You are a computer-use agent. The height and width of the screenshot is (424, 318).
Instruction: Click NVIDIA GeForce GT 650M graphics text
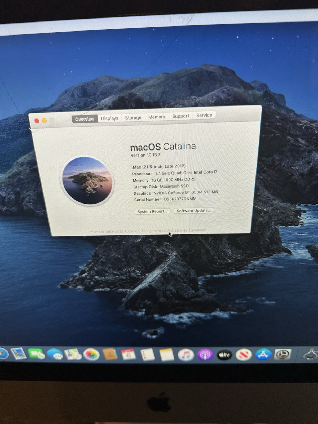click(185, 192)
